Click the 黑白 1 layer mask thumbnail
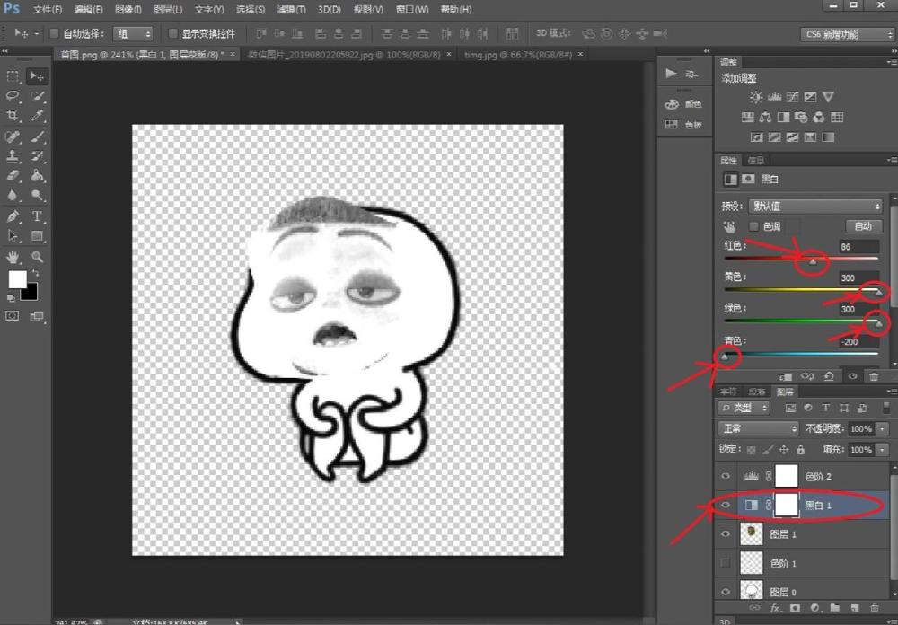 (787, 505)
